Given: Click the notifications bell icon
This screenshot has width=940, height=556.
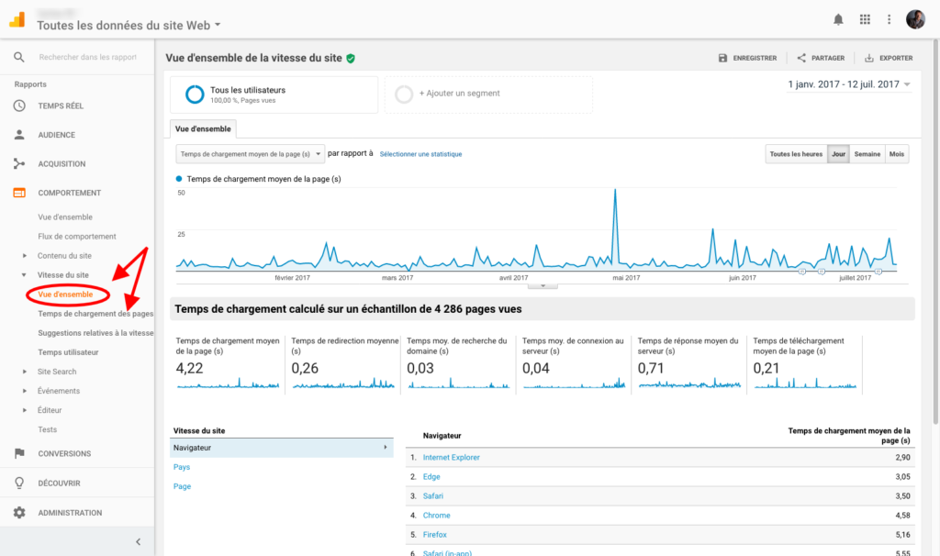Looking at the screenshot, I should [838, 19].
